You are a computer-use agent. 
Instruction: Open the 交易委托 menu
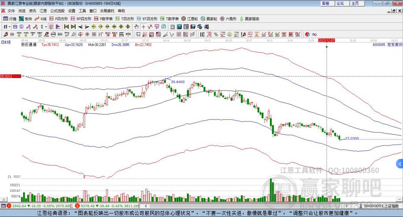(x=107, y=11)
